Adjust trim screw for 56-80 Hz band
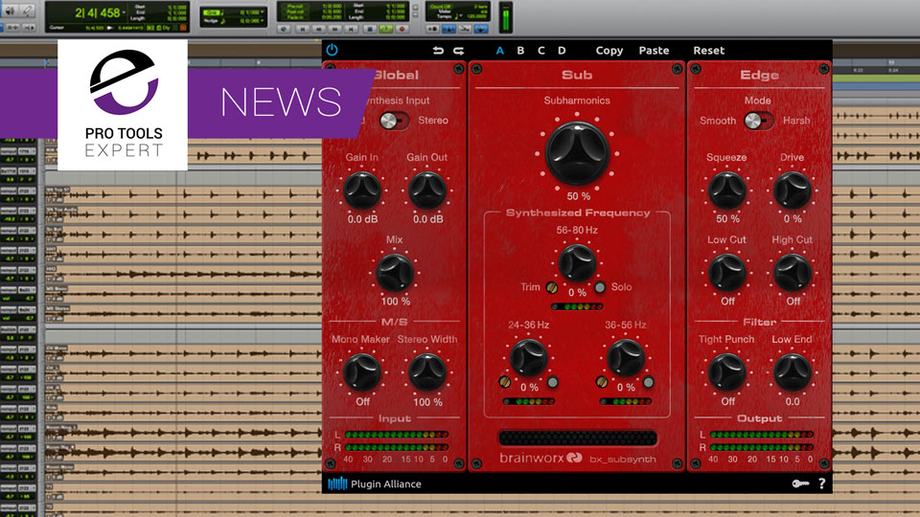 click(552, 287)
